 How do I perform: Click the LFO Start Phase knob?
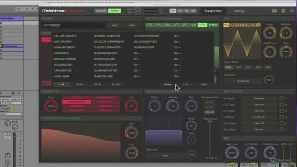point(270,51)
